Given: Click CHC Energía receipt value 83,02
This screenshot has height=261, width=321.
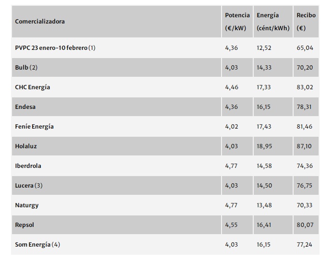Looking at the screenshot, I should [305, 87].
